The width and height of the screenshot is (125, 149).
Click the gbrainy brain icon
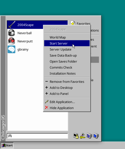[x=11, y=49]
